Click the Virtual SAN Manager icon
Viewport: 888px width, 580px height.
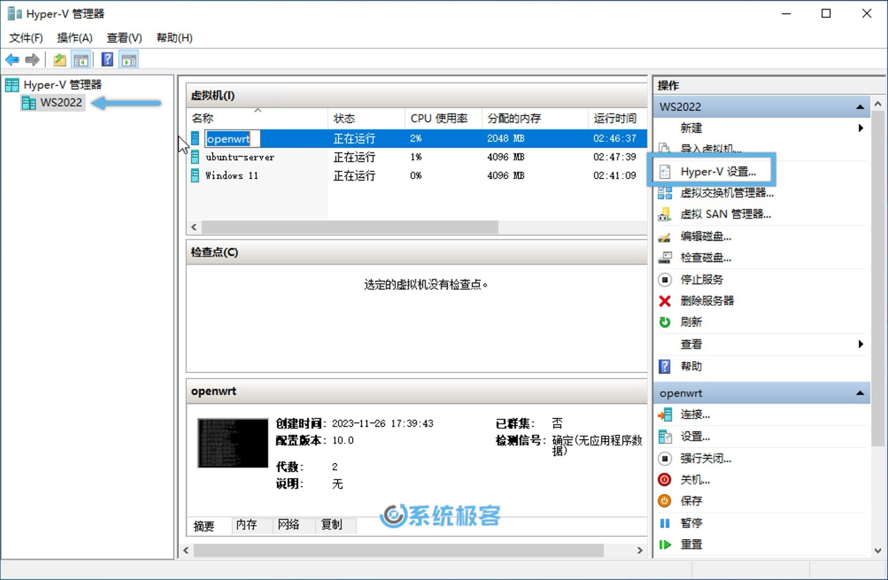pyautogui.click(x=664, y=214)
